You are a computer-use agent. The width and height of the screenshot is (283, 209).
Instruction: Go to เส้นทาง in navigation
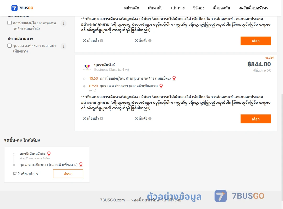tap(178, 8)
